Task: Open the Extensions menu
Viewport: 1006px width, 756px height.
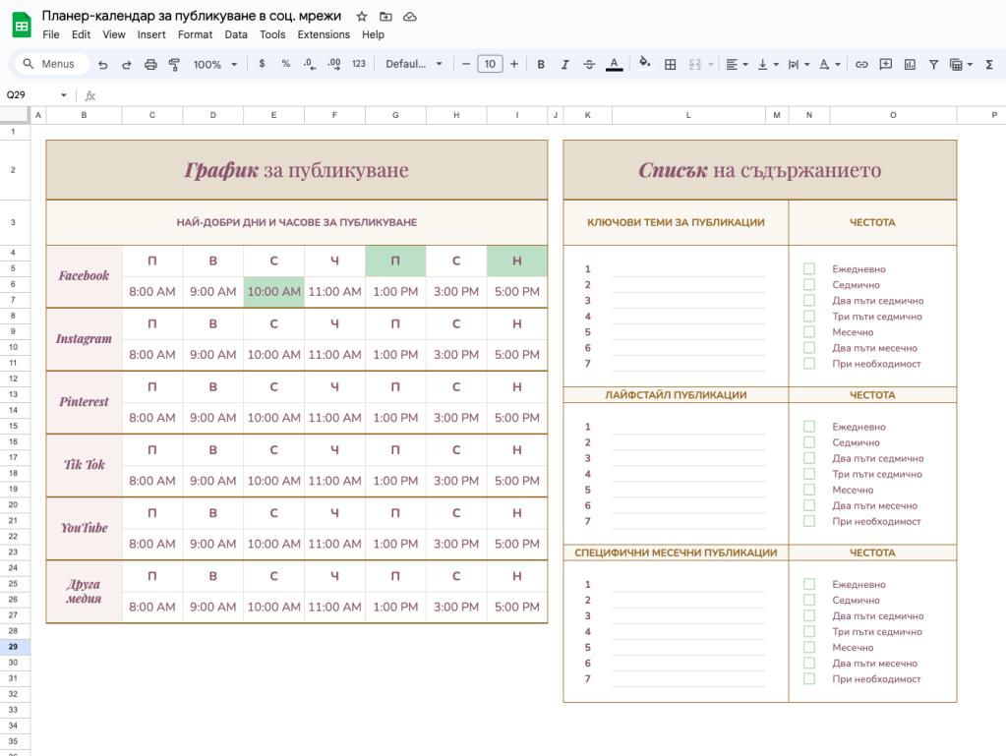Action: 324,34
